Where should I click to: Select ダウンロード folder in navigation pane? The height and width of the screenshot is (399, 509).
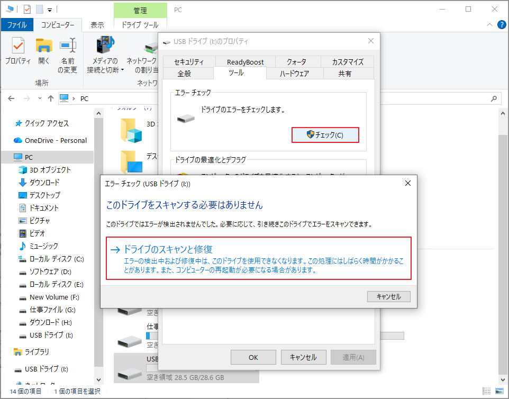click(39, 183)
